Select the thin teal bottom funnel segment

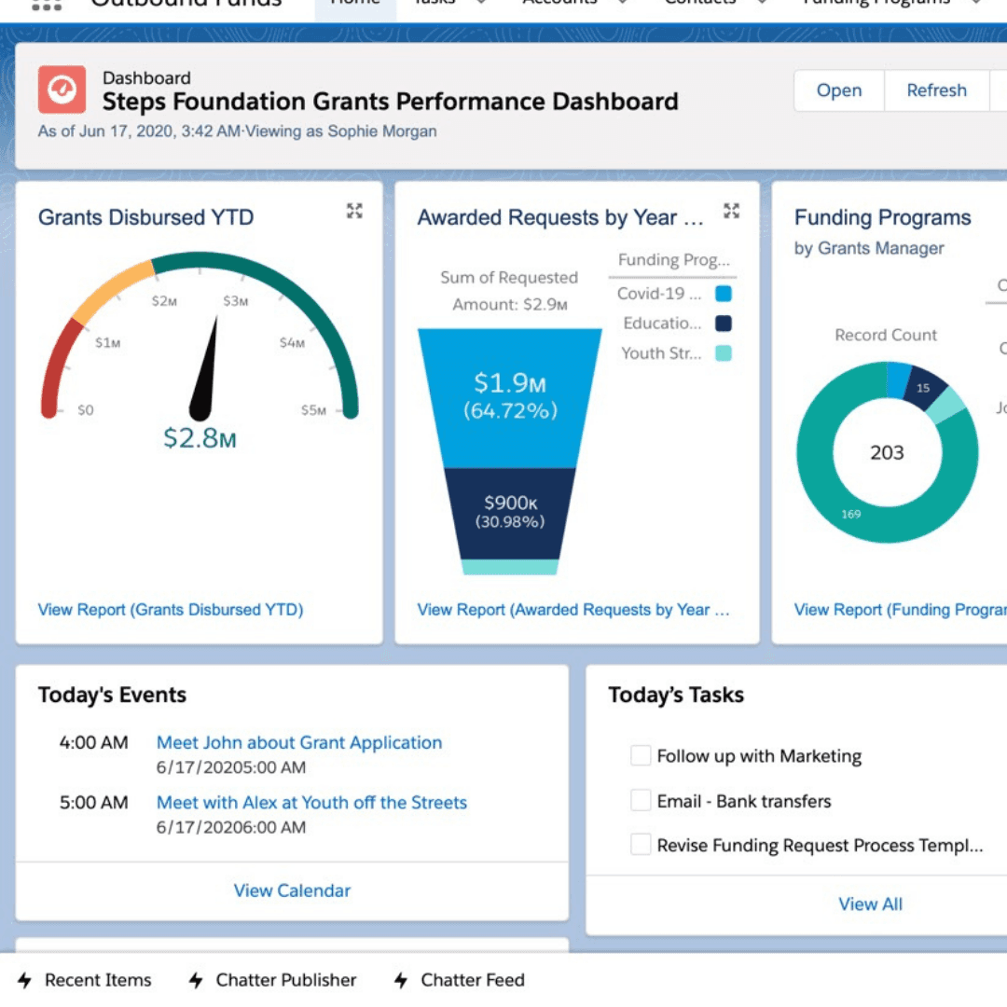click(x=510, y=567)
